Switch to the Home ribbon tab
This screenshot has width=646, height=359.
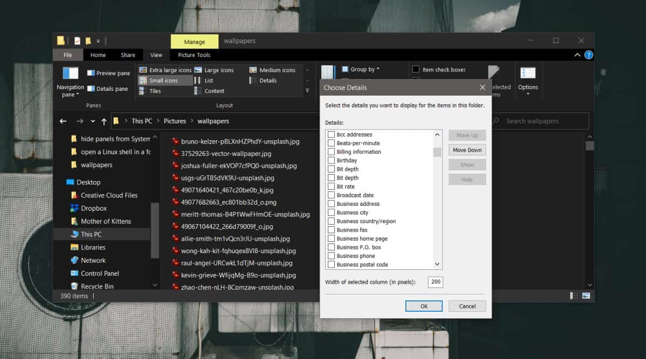[x=98, y=55]
